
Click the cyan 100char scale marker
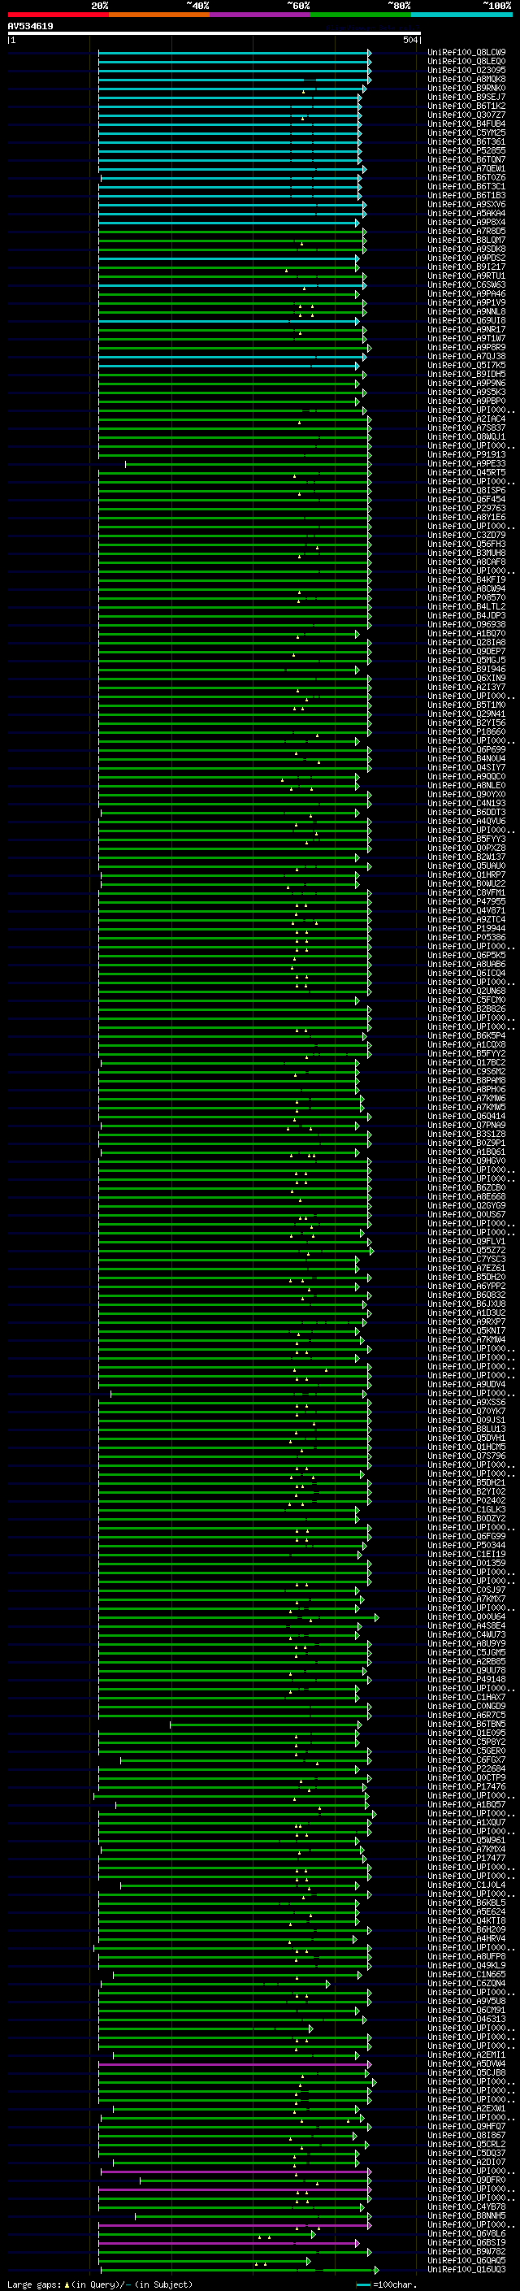(x=363, y=2284)
